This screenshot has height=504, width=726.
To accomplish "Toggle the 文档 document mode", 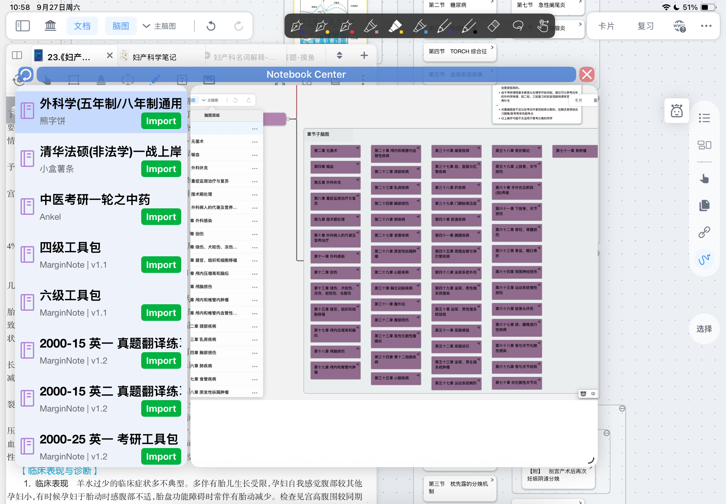I will coord(82,26).
